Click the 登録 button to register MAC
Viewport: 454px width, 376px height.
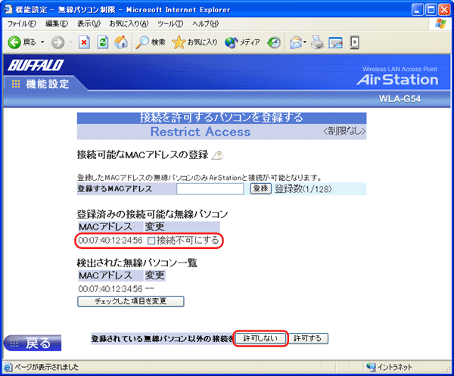click(x=260, y=188)
